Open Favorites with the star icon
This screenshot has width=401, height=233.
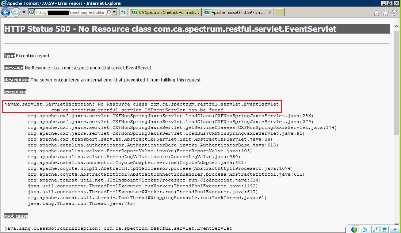[385, 13]
